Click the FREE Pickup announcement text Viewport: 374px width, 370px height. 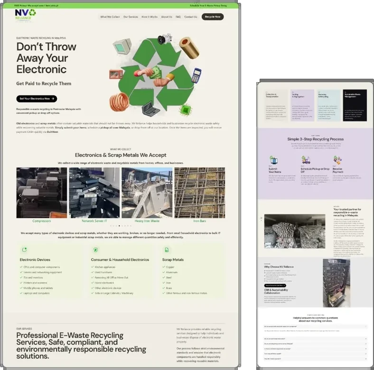[x=36, y=6]
